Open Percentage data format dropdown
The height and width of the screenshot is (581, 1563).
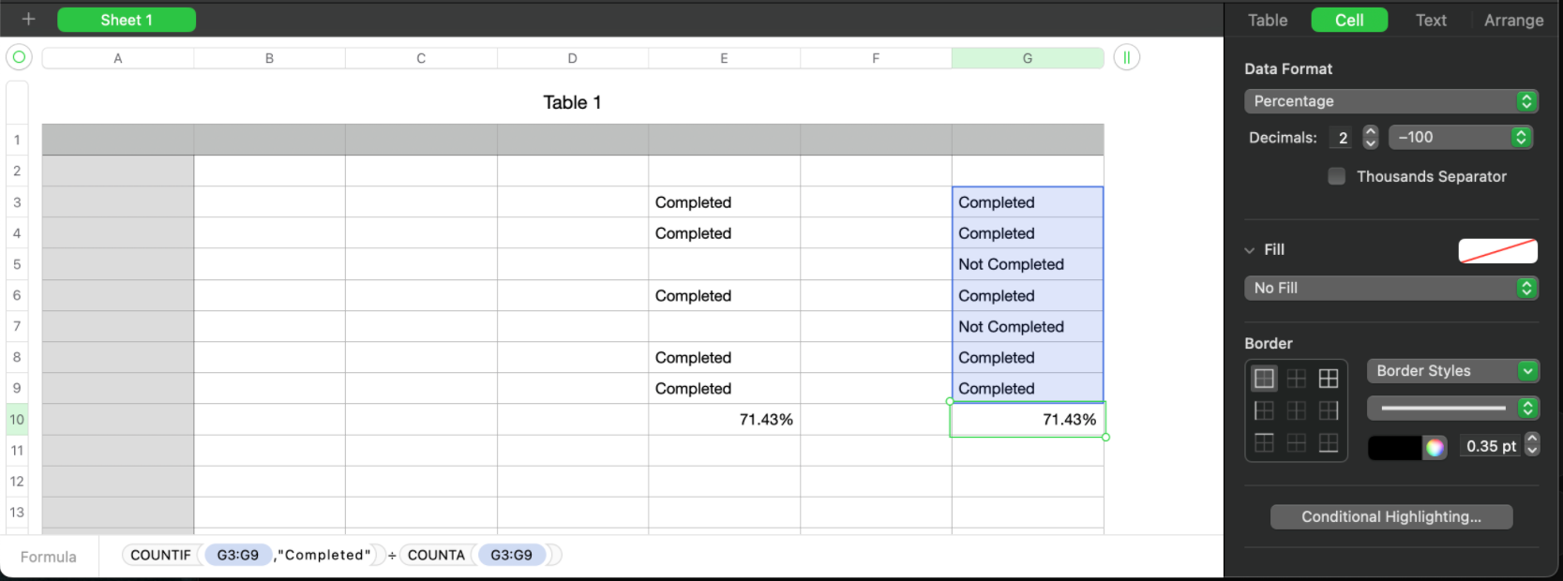pos(1390,101)
